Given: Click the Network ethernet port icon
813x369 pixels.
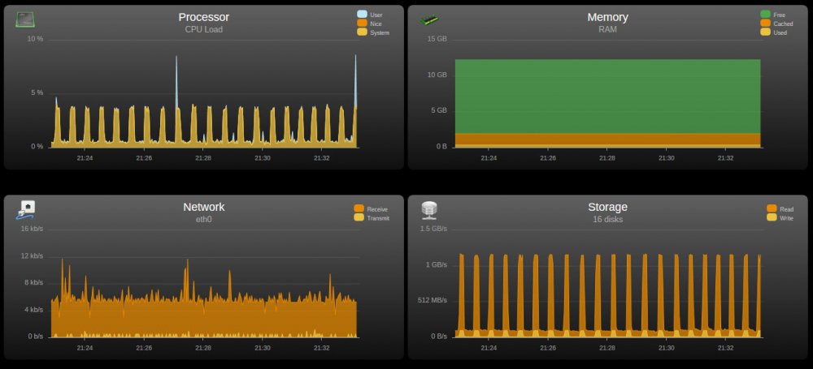Looking at the screenshot, I should click(25, 210).
